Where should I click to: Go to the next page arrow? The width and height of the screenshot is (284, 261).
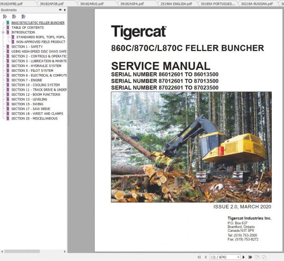(244, 257)
